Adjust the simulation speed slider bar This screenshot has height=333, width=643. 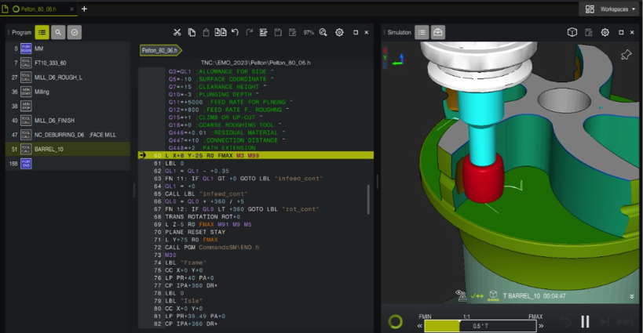coord(480,326)
